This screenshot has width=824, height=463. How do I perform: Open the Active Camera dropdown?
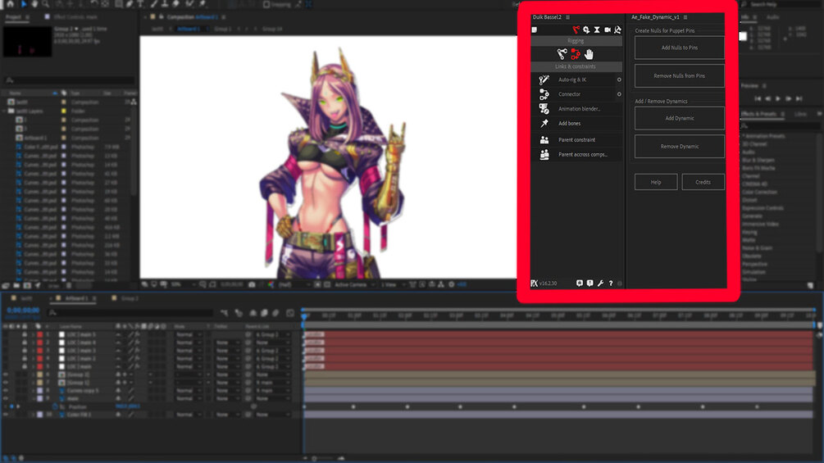click(354, 284)
